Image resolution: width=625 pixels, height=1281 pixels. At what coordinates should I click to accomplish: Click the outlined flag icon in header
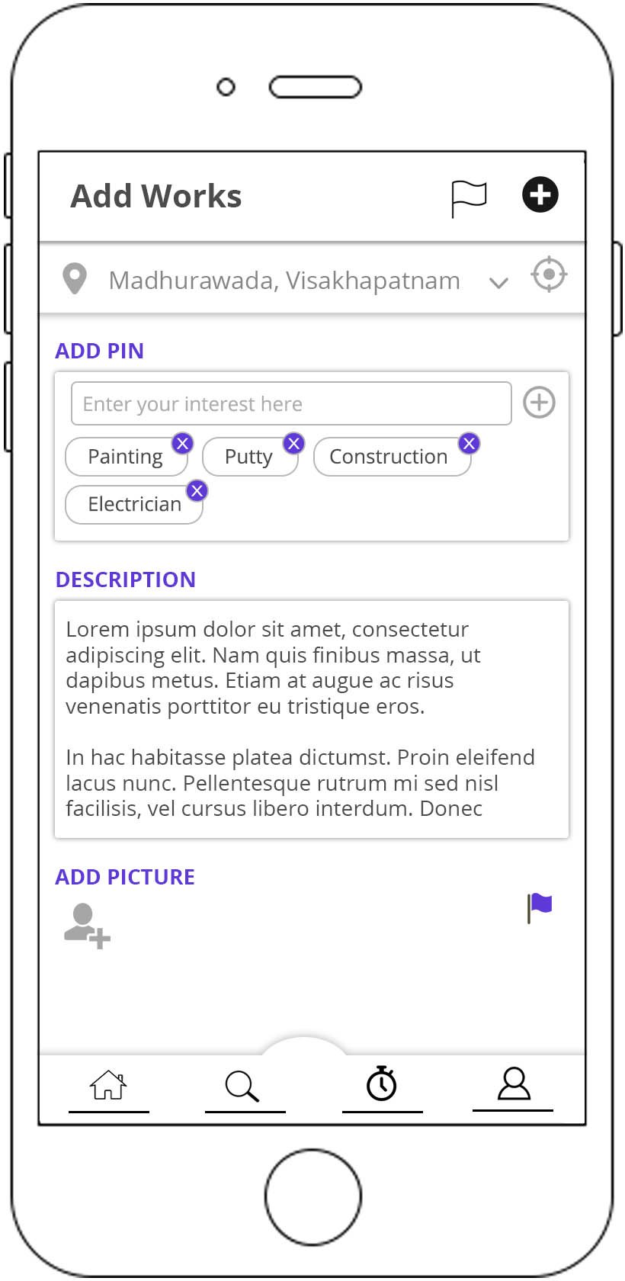pyautogui.click(x=468, y=197)
